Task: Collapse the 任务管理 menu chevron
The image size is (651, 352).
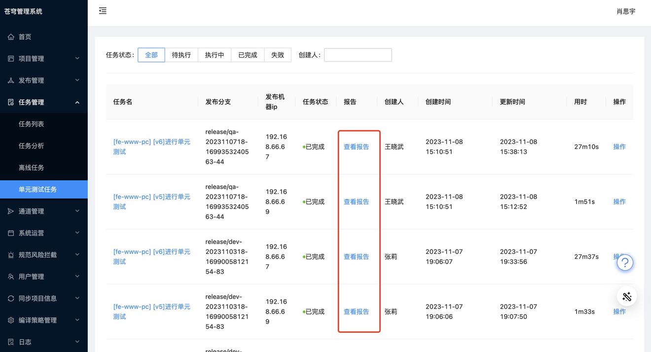Action: (77, 102)
